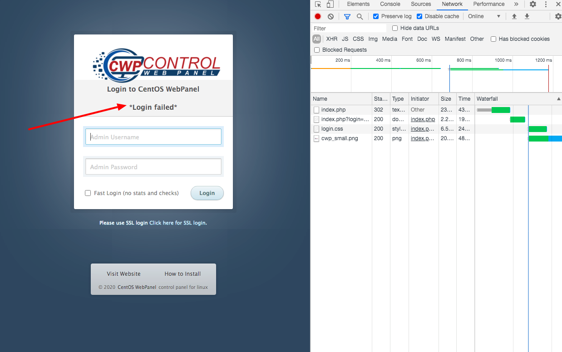Select the index.php request row

pos(436,110)
